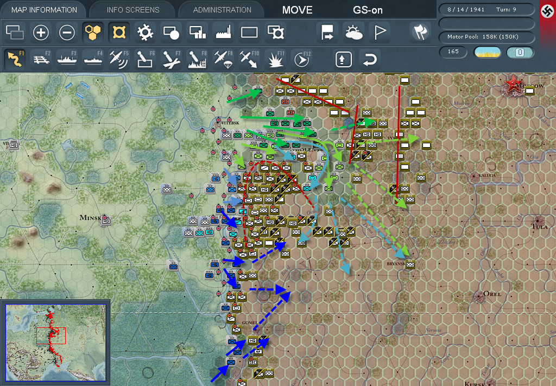The image size is (556, 386).
Task: Toggle the factory display overlay
Action: [223, 33]
